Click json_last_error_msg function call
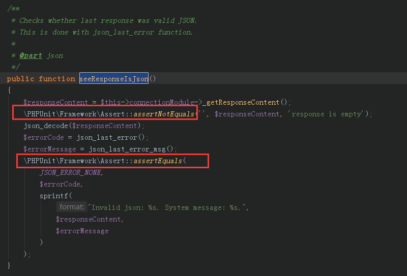 [x=127, y=149]
